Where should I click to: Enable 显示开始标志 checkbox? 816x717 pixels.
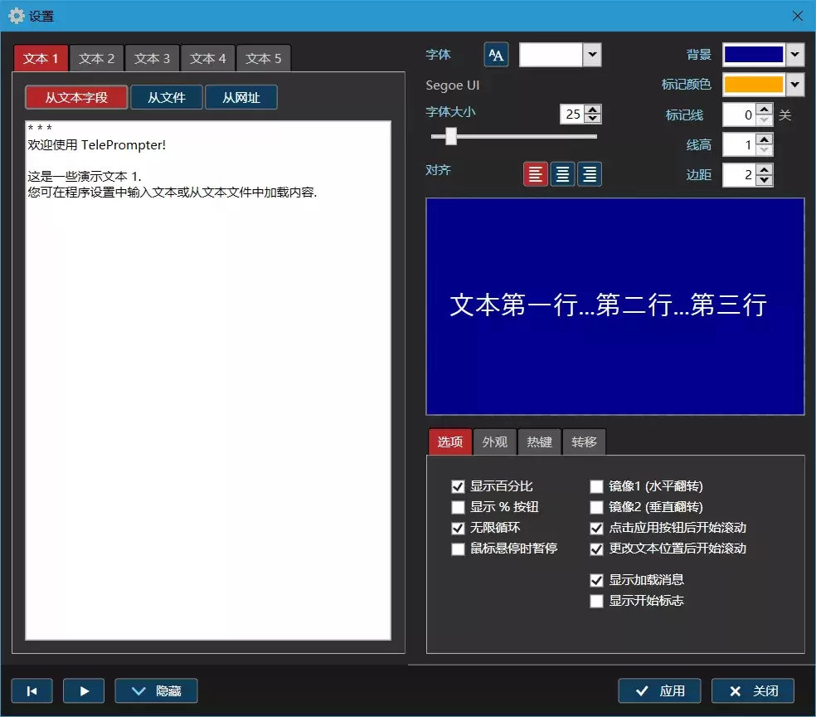coord(596,601)
